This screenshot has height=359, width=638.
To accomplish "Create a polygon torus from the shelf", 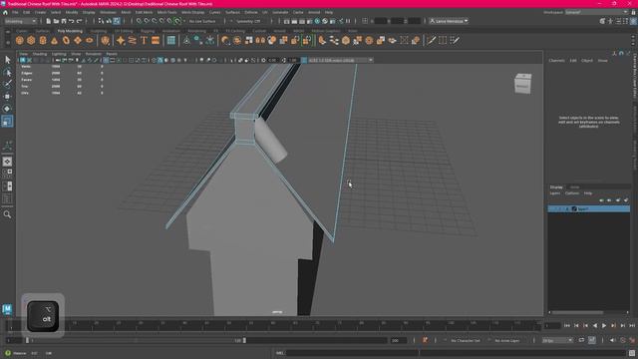I will tap(66, 40).
